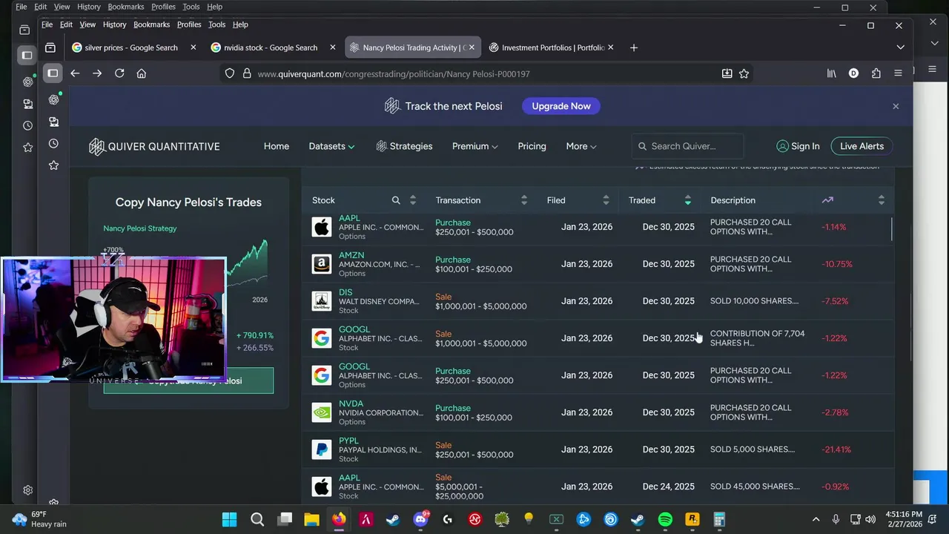Screen dimensions: 949x534
Task: Bookmark this page with the star icon
Action: pos(744,73)
